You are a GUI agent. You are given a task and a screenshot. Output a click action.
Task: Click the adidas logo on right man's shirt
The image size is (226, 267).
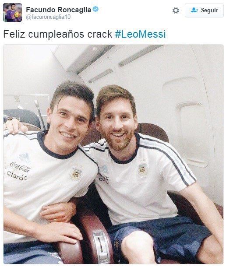click(103, 169)
